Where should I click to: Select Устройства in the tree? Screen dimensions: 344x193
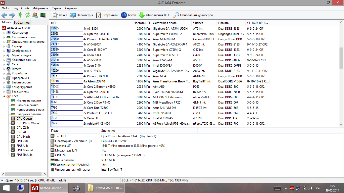pyautogui.click(x=20, y=73)
